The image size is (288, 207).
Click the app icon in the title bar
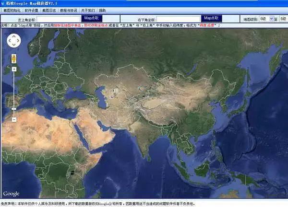point(3,3)
